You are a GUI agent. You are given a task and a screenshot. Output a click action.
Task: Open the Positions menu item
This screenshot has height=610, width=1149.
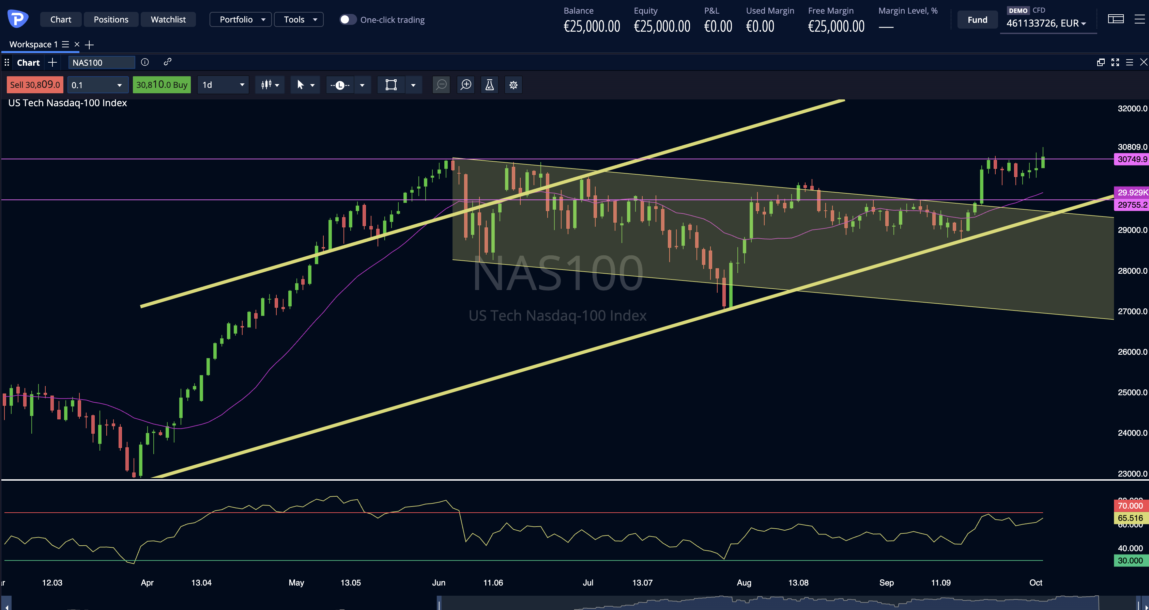111,20
